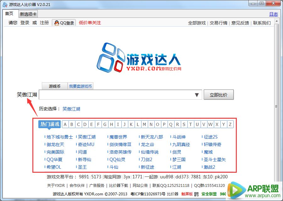Viewport: 283px width, 201px height.
Task: Open the 日志 link
Action: (274, 14)
